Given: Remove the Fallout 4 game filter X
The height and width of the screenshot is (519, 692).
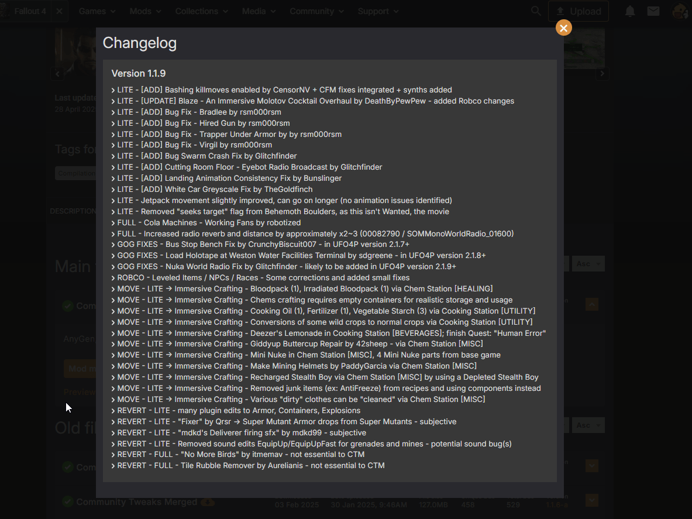Looking at the screenshot, I should tap(60, 11).
